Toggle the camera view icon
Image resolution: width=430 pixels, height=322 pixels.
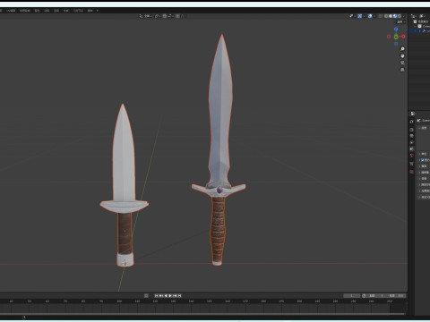coord(402,63)
